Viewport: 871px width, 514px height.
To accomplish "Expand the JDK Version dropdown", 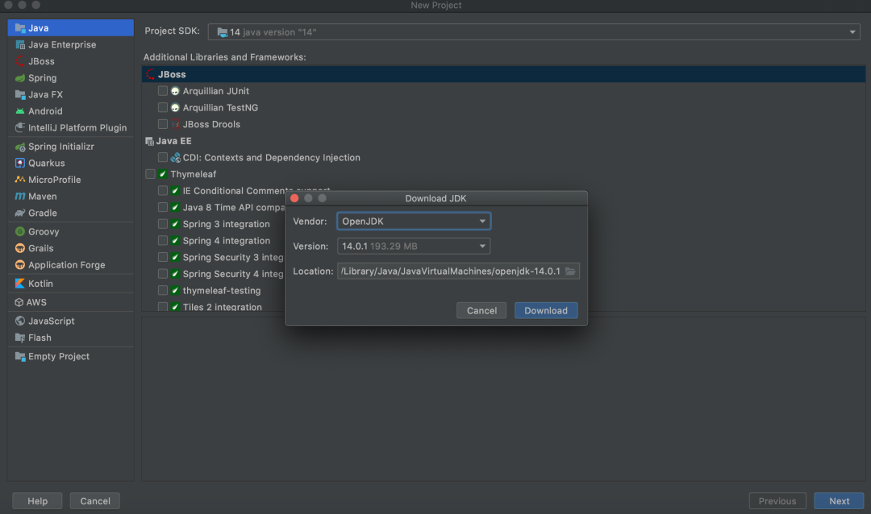I will pos(484,246).
